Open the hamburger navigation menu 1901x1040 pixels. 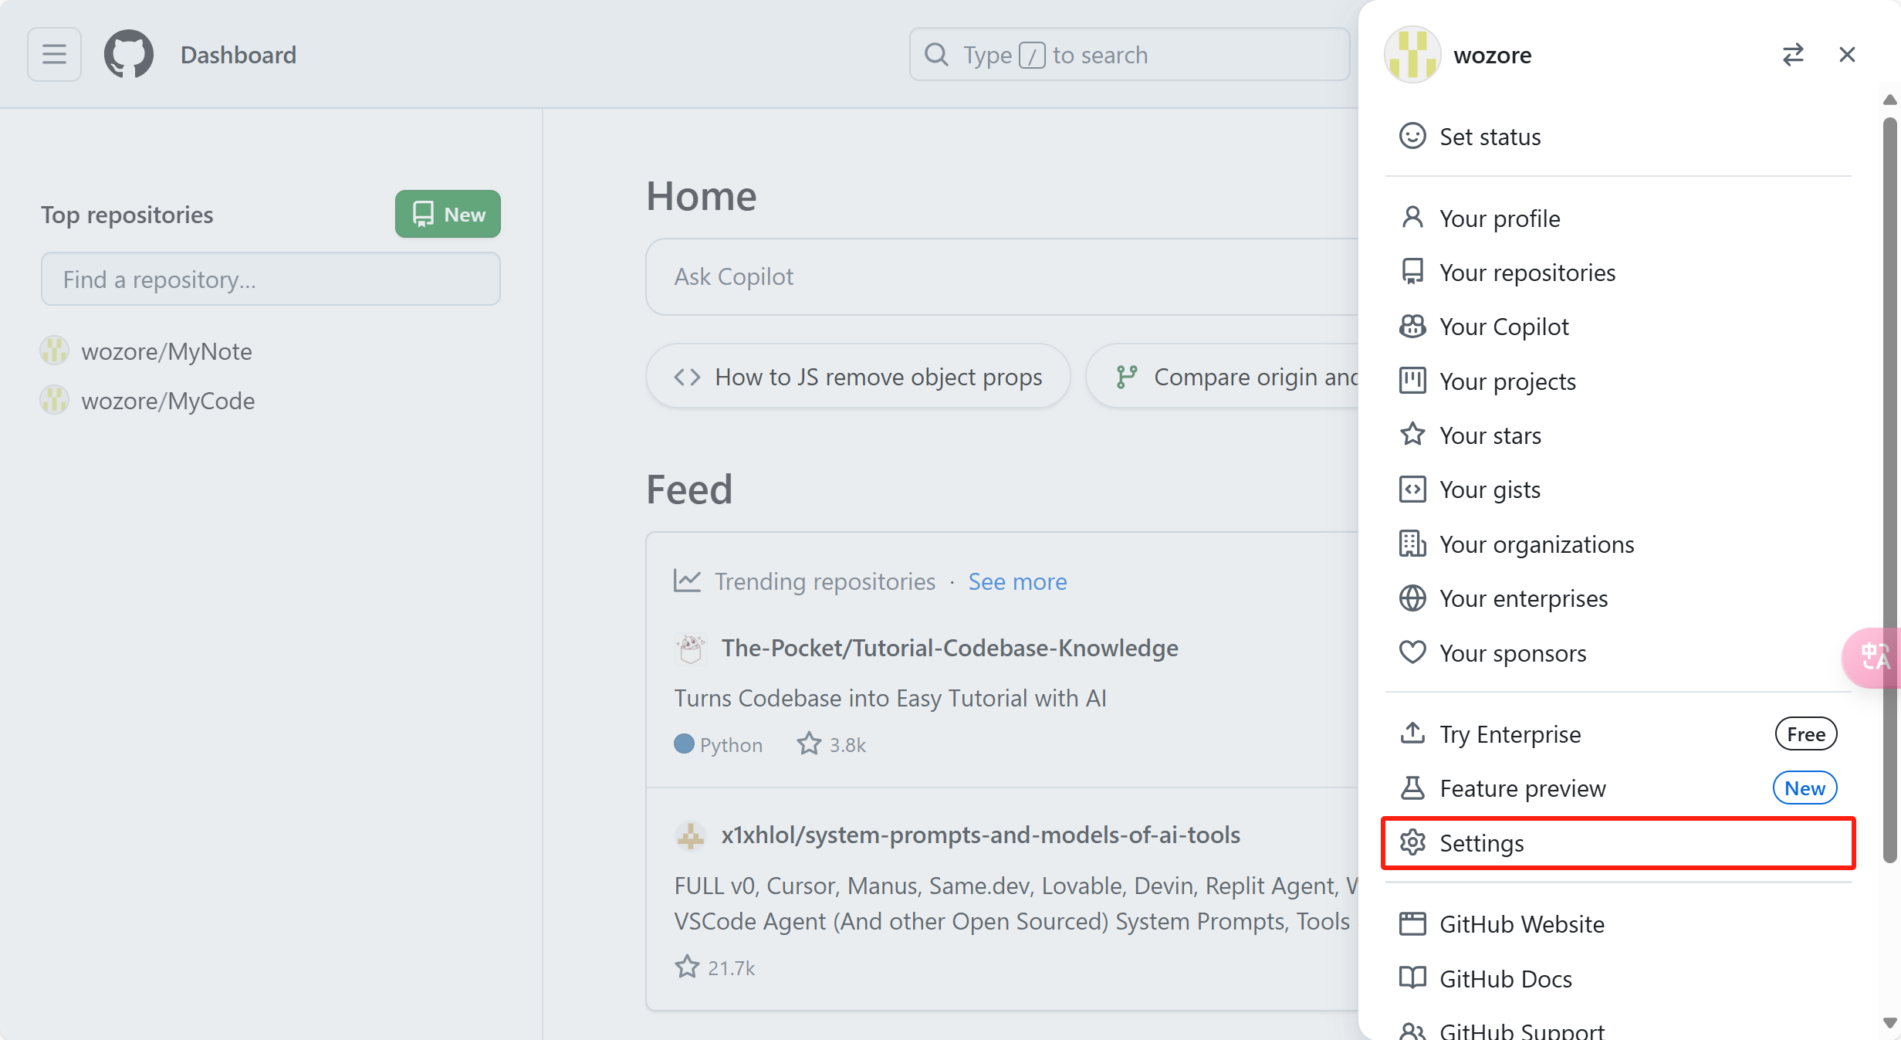(54, 55)
